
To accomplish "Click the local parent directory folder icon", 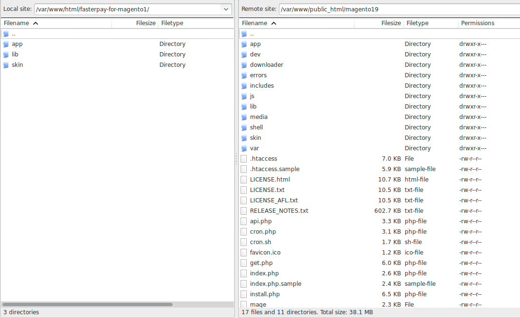I will [6, 34].
